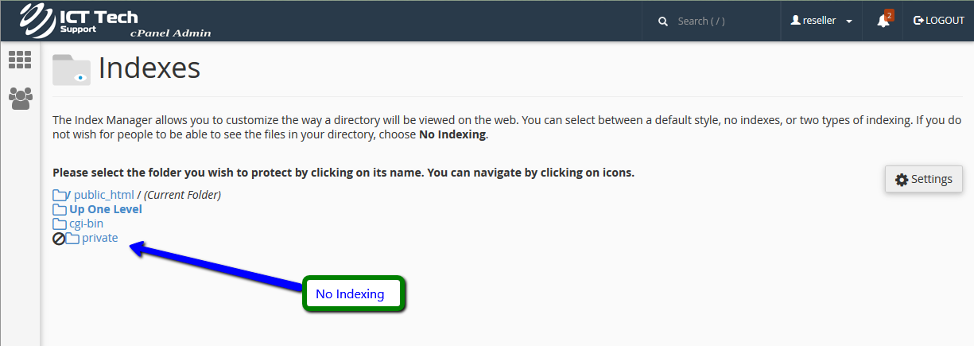Image resolution: width=974 pixels, height=346 pixels.
Task: Click the ICT Tech Support logo
Action: coord(80,21)
